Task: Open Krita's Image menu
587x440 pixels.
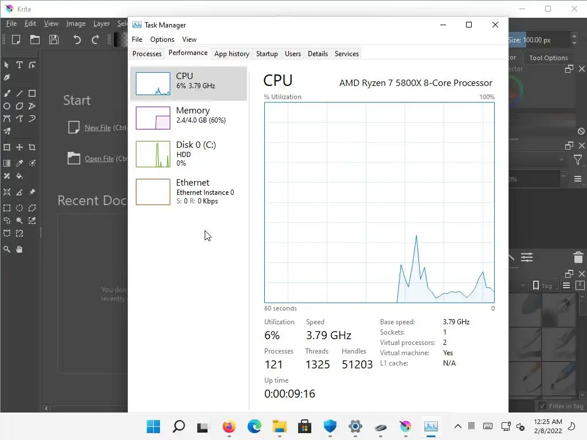Action: pyautogui.click(x=76, y=23)
